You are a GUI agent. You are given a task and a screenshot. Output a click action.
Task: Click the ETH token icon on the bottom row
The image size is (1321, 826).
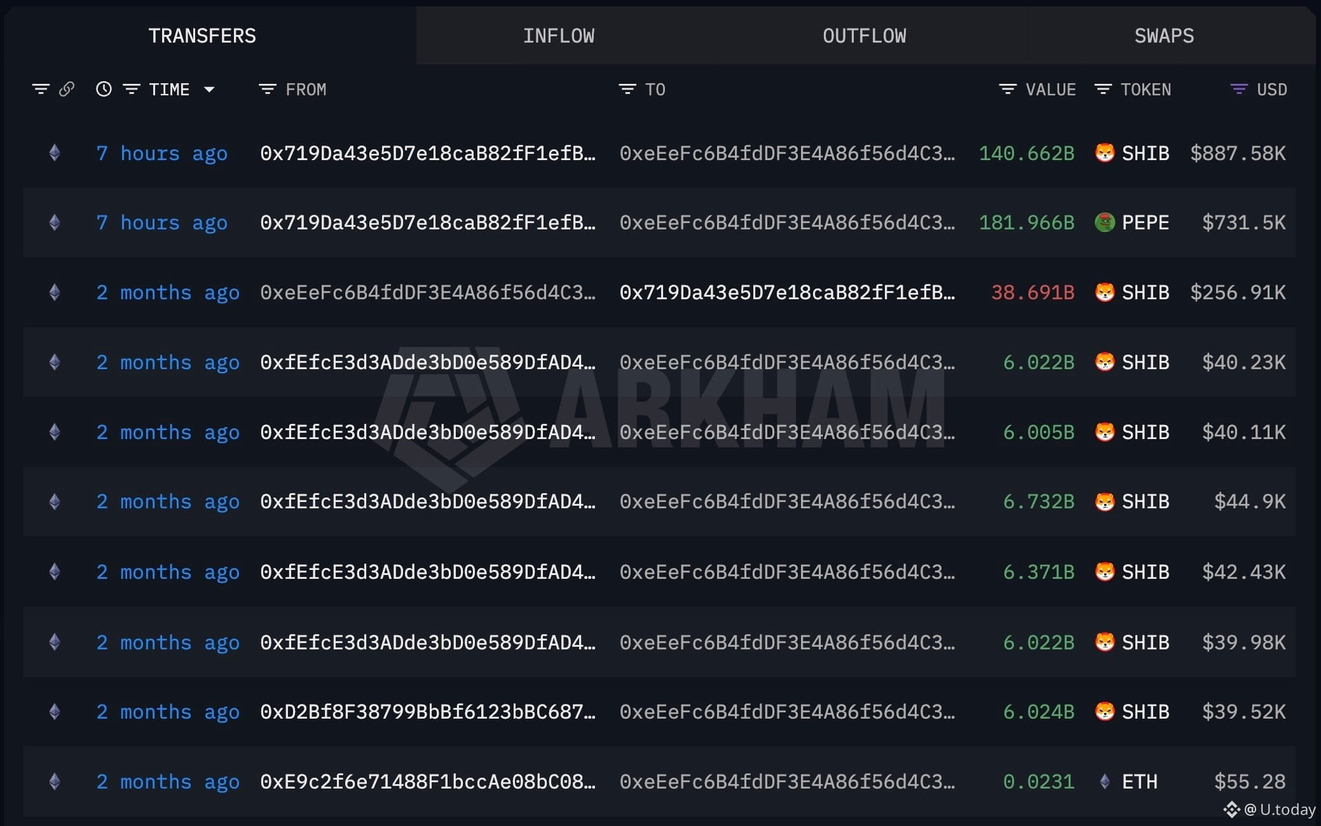click(x=1106, y=782)
